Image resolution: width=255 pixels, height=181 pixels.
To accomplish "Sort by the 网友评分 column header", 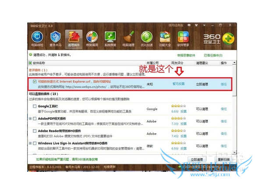I will [x=177, y=63].
